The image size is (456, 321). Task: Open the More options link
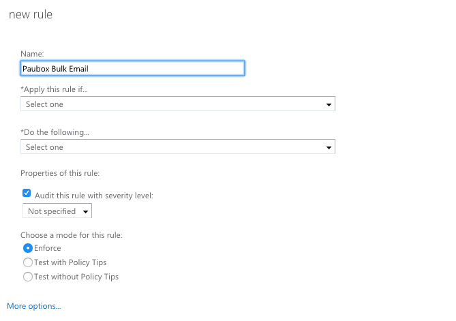[x=34, y=306]
